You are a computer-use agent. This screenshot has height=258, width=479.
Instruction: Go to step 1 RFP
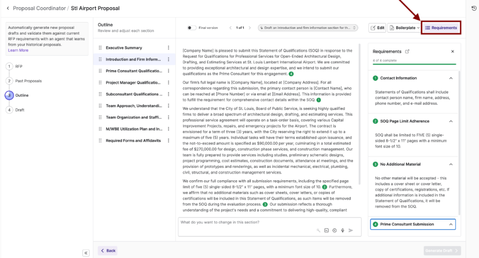14,66
